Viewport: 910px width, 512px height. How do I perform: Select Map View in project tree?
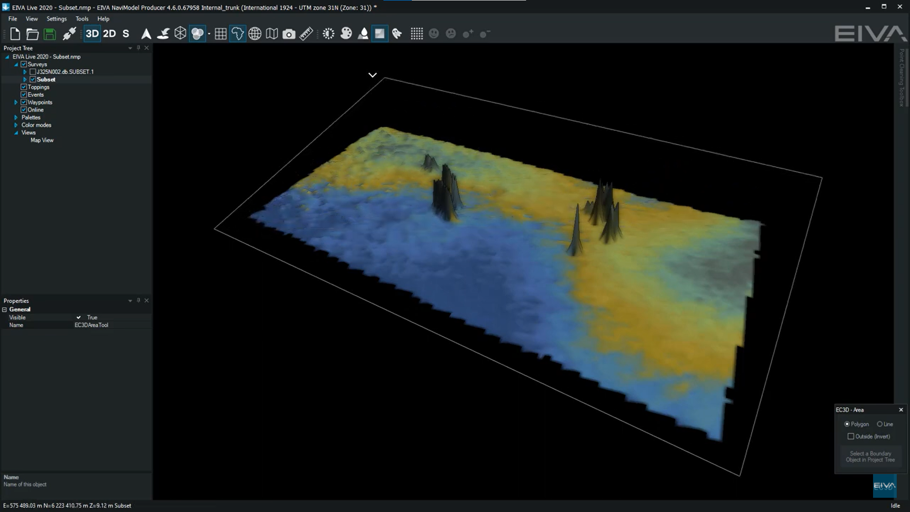click(x=42, y=140)
